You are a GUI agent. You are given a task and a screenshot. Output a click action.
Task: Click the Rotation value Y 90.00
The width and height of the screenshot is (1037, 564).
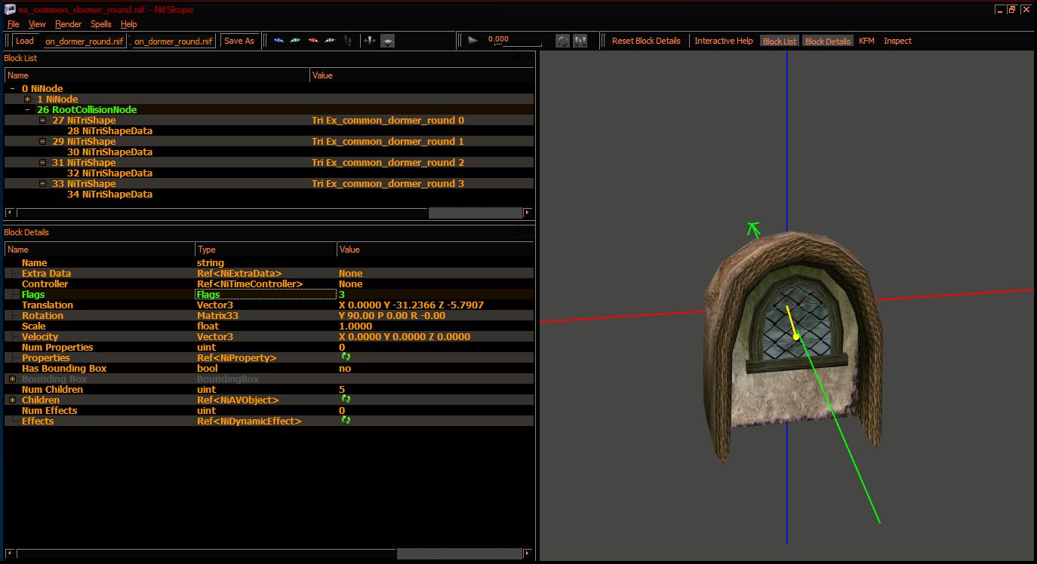pos(392,316)
